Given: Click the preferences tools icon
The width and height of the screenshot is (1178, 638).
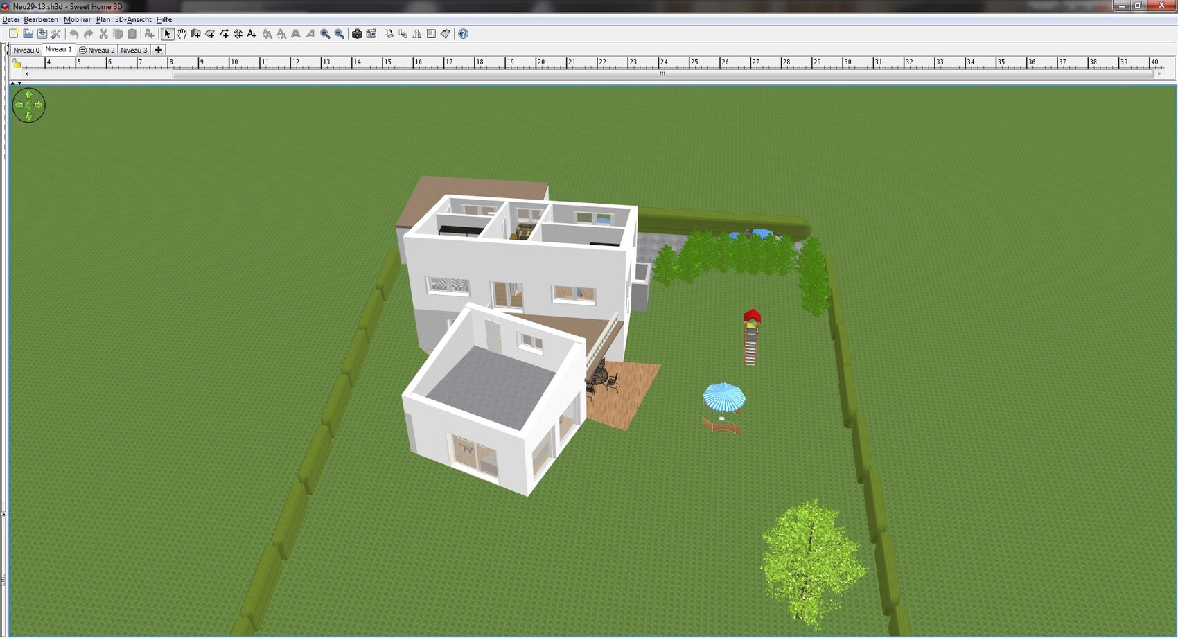Looking at the screenshot, I should tap(56, 34).
